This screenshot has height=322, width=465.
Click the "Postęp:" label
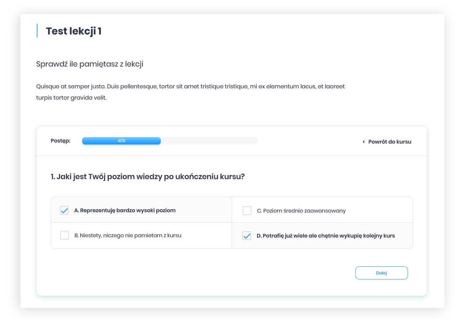60,141
